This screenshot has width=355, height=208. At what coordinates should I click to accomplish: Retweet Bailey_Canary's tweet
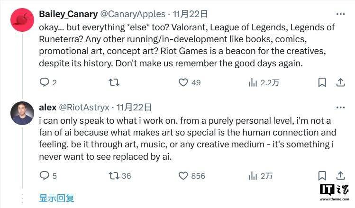pyautogui.click(x=114, y=82)
